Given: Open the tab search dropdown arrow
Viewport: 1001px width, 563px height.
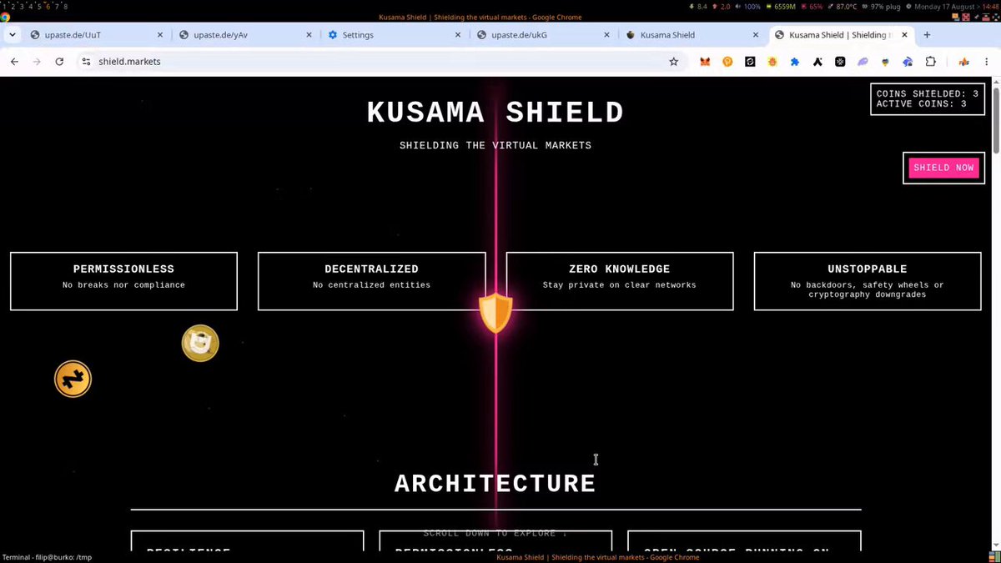Looking at the screenshot, I should click(13, 35).
